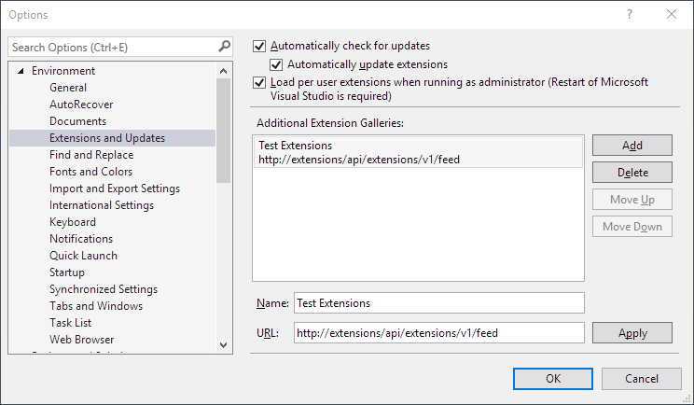Click the gallery Name text field
Viewport: 694px width, 405px height.
pos(438,303)
